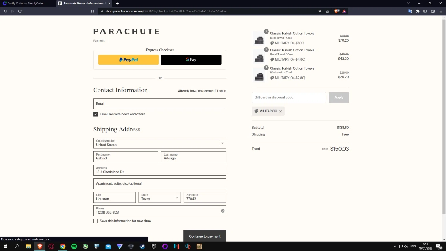Open the Country/region dropdown
The height and width of the screenshot is (251, 446).
tap(160, 143)
